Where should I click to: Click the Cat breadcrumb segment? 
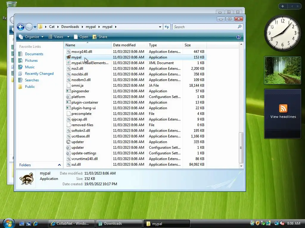point(52,27)
